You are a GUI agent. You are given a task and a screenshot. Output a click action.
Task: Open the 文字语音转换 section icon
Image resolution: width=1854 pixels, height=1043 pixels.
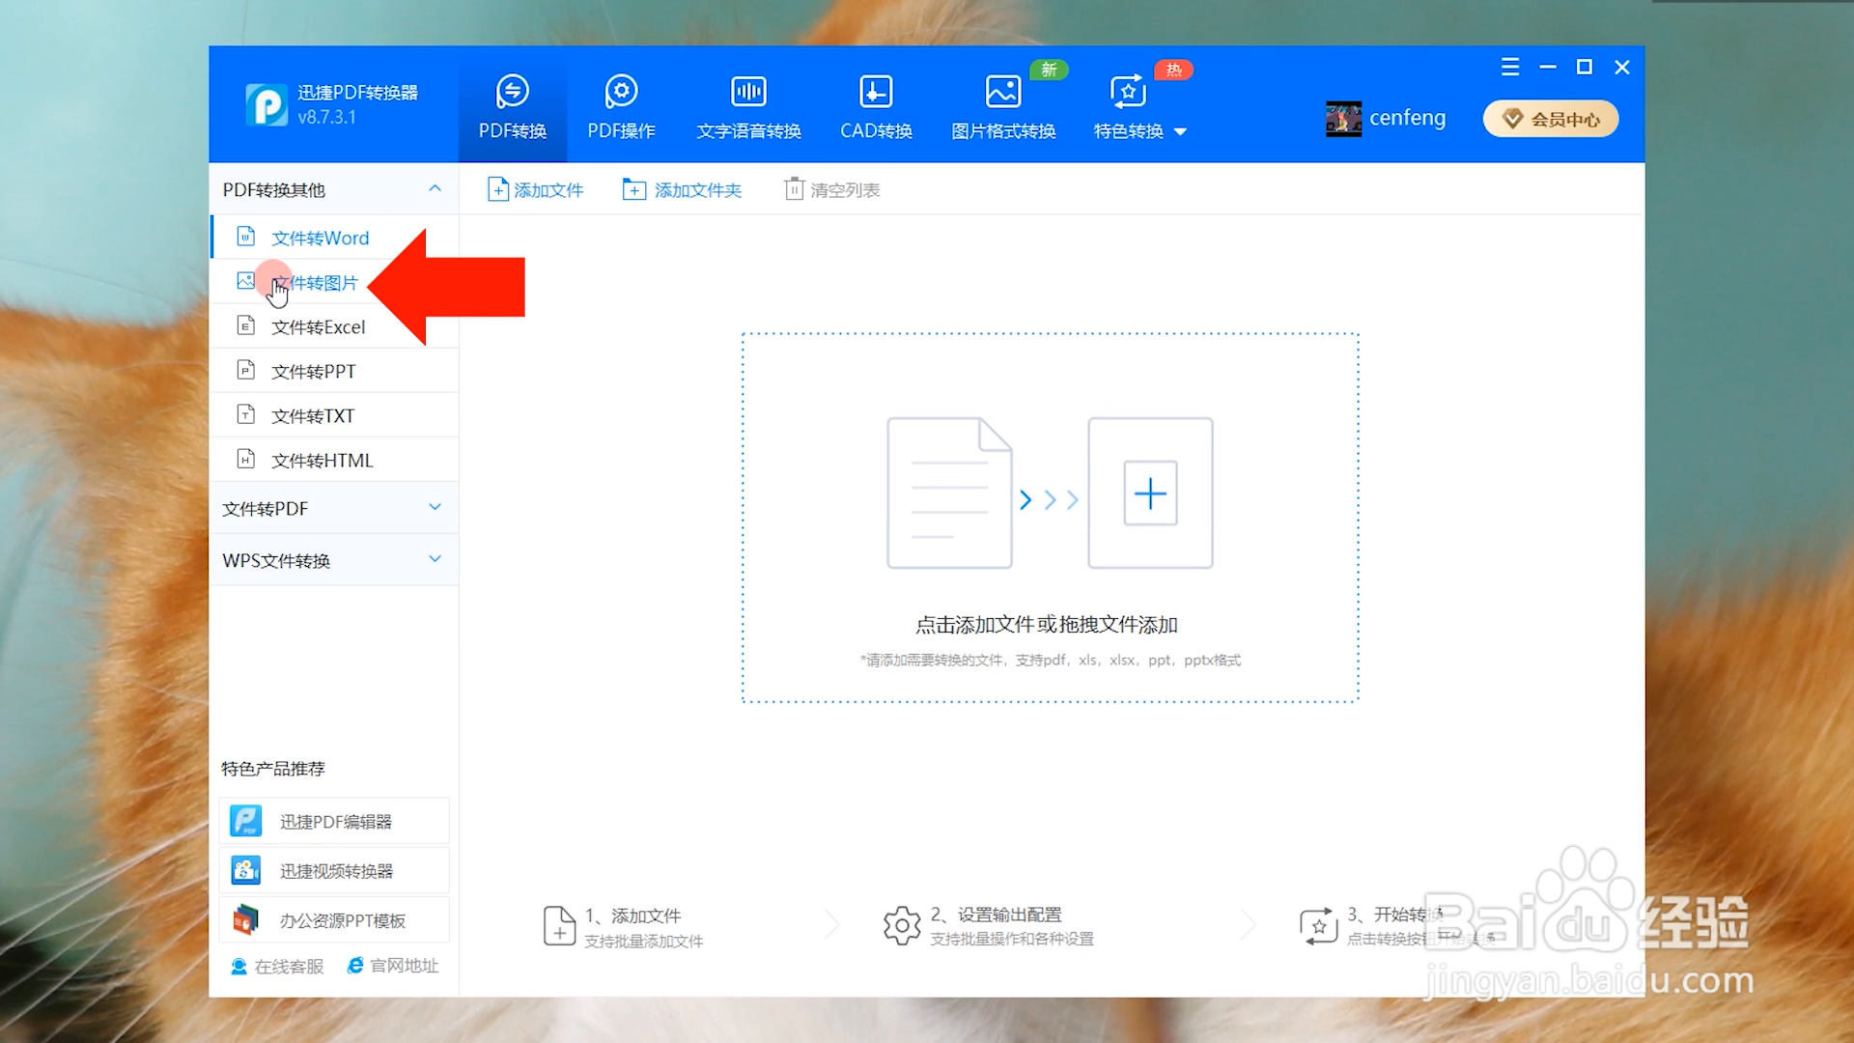pyautogui.click(x=748, y=92)
